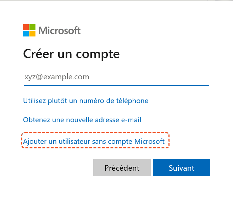Continue to next step with Suivant
Viewport: 233px width, 199px height.
182,167
